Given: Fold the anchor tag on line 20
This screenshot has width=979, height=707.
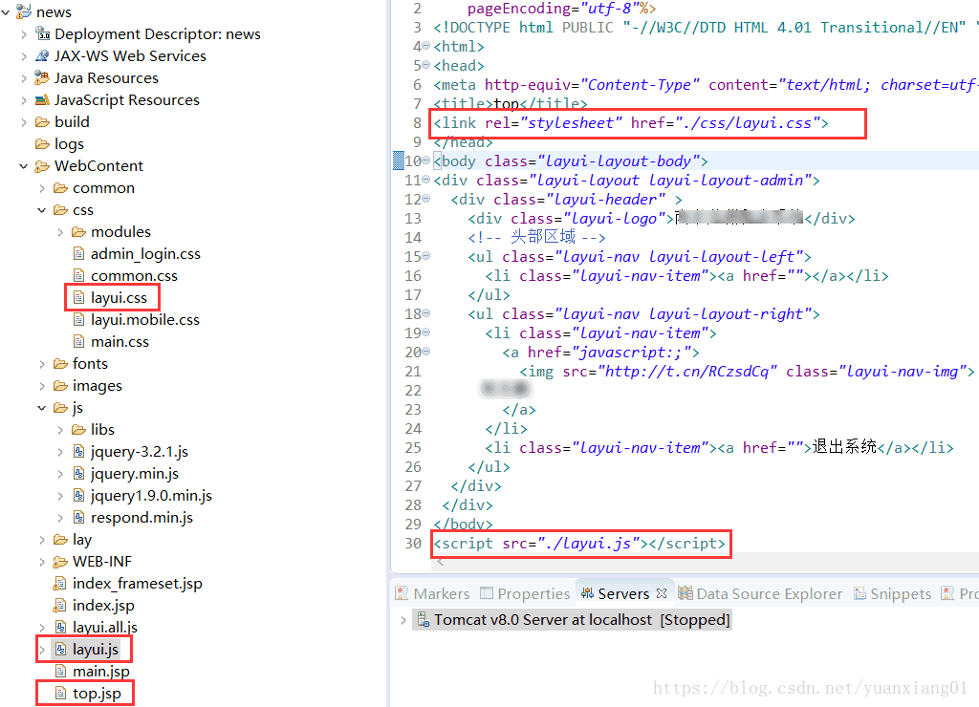Looking at the screenshot, I should tap(425, 352).
